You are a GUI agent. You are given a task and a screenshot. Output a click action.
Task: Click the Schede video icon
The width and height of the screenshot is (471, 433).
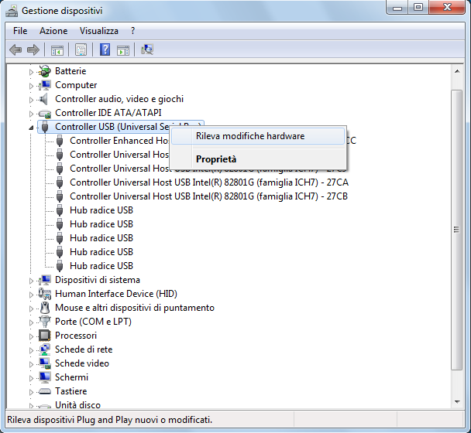point(45,363)
